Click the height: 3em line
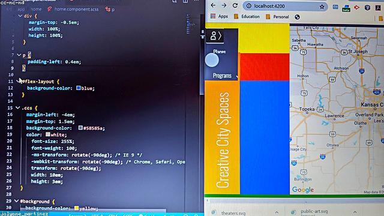 pyautogui.click(x=47, y=181)
